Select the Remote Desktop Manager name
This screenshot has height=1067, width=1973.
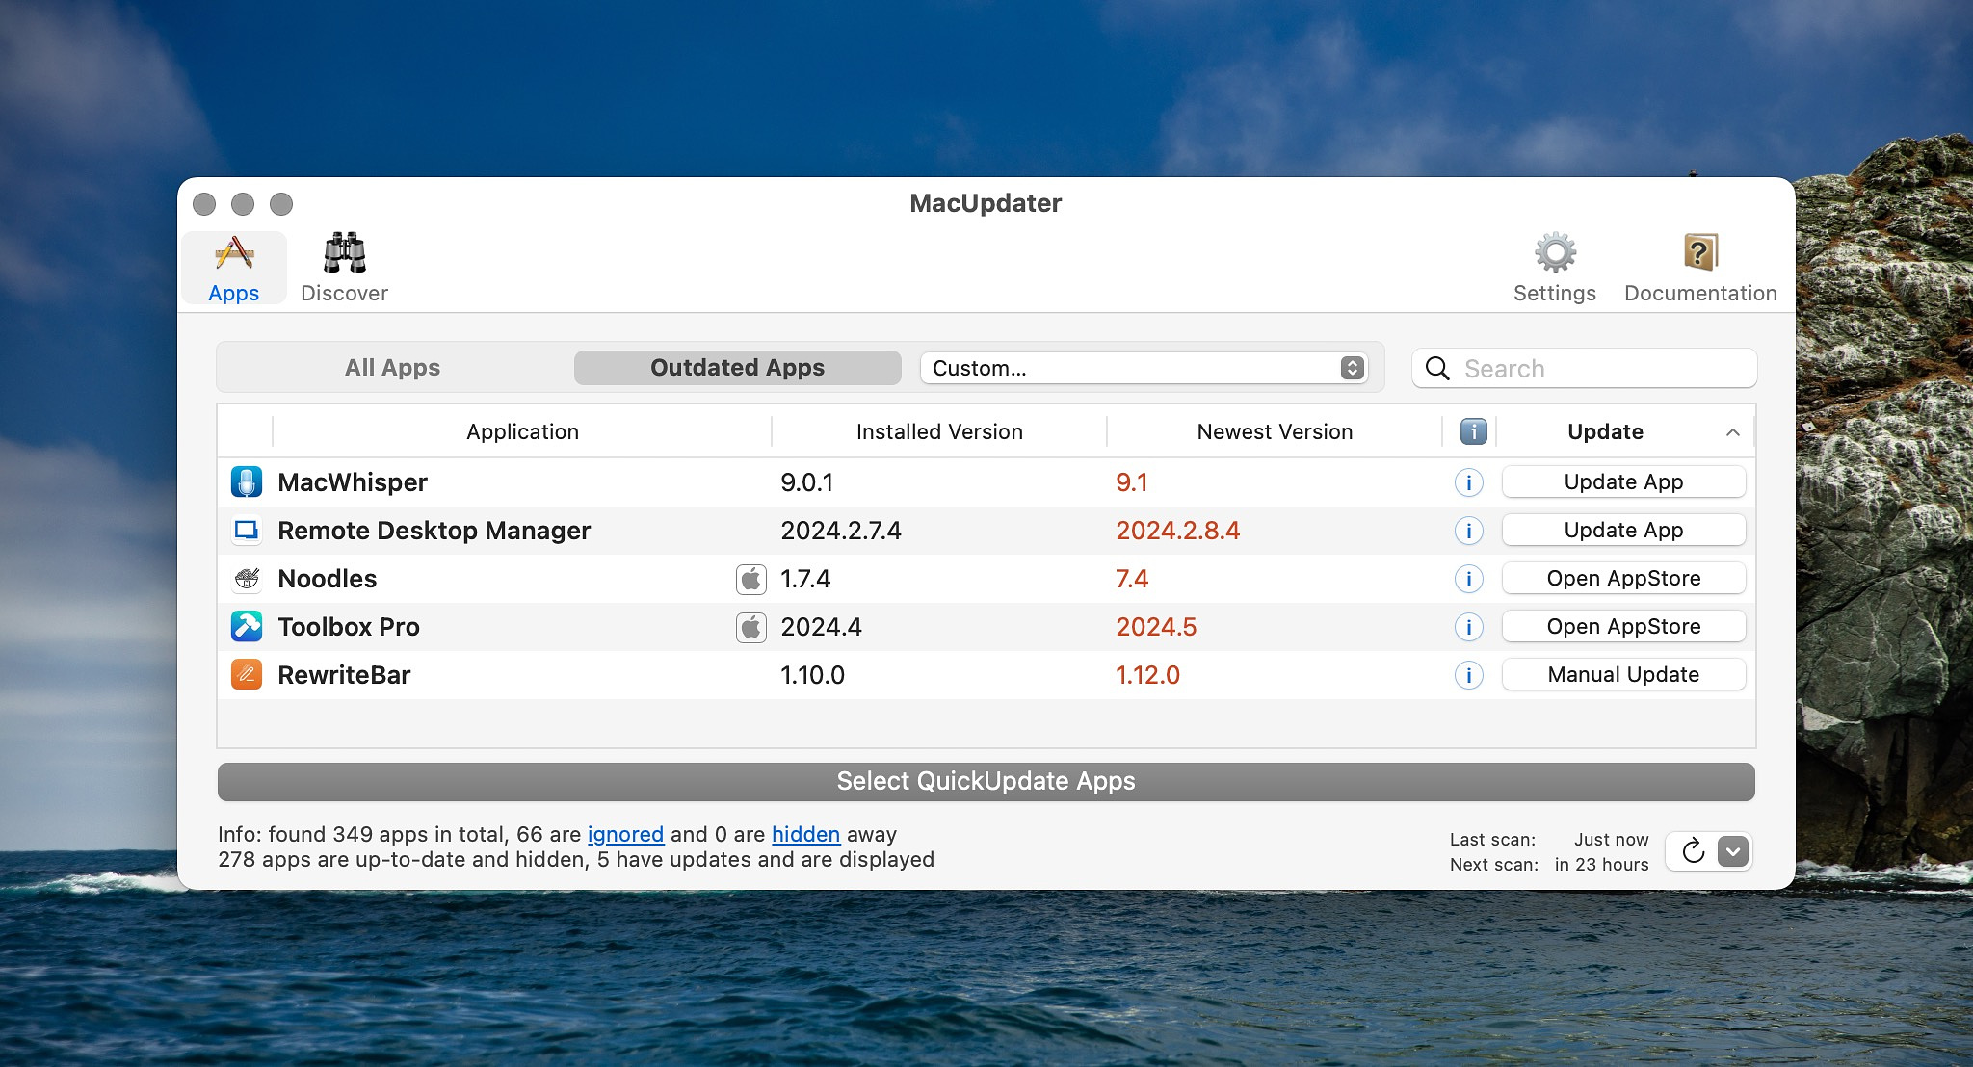(x=434, y=531)
